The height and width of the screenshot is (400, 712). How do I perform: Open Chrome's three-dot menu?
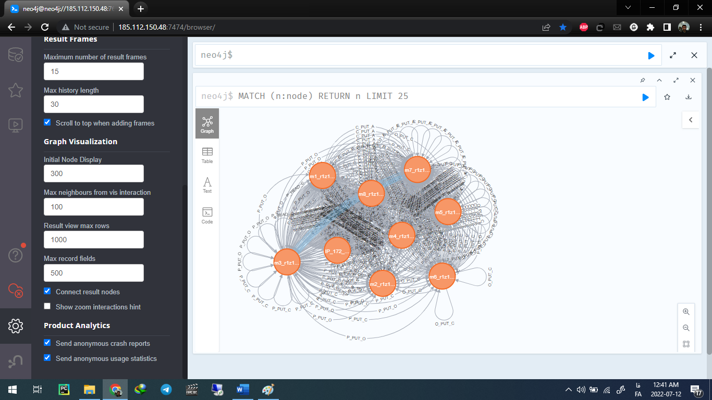(x=700, y=27)
